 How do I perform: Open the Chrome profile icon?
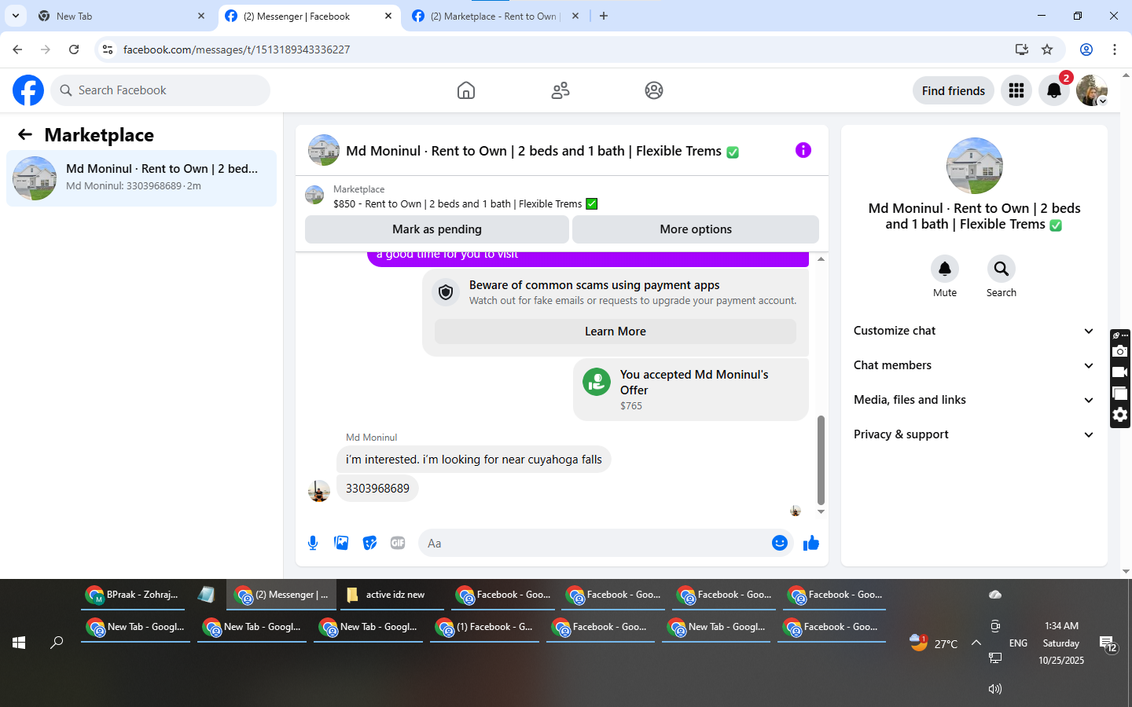tap(1086, 49)
